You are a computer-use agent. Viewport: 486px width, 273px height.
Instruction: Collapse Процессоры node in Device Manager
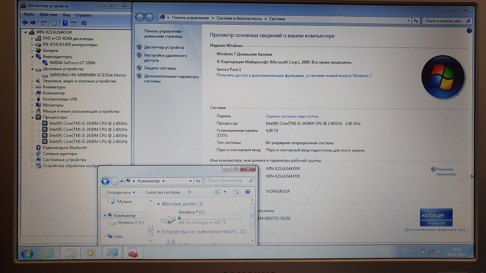click(x=32, y=117)
